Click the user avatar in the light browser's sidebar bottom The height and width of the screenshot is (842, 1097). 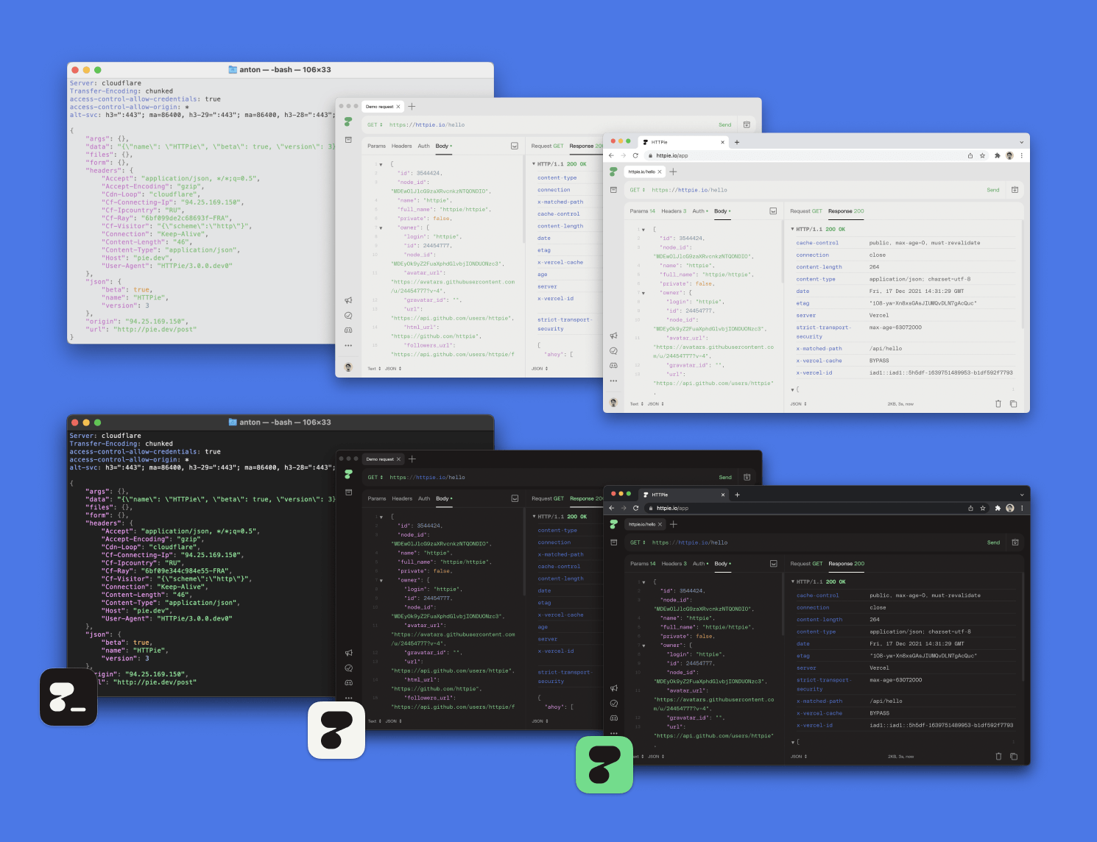[613, 403]
